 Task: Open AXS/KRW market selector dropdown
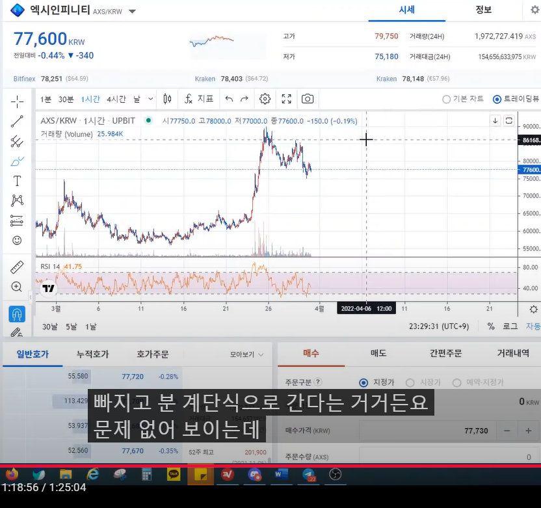pyautogui.click(x=132, y=12)
